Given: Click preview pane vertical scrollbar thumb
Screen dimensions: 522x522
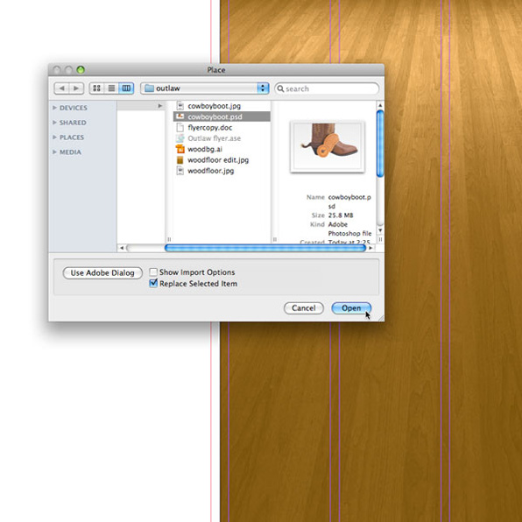Looking at the screenshot, I should 380,144.
